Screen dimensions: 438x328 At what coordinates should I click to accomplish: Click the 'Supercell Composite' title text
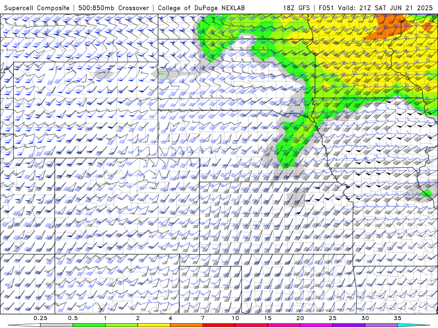37,8
